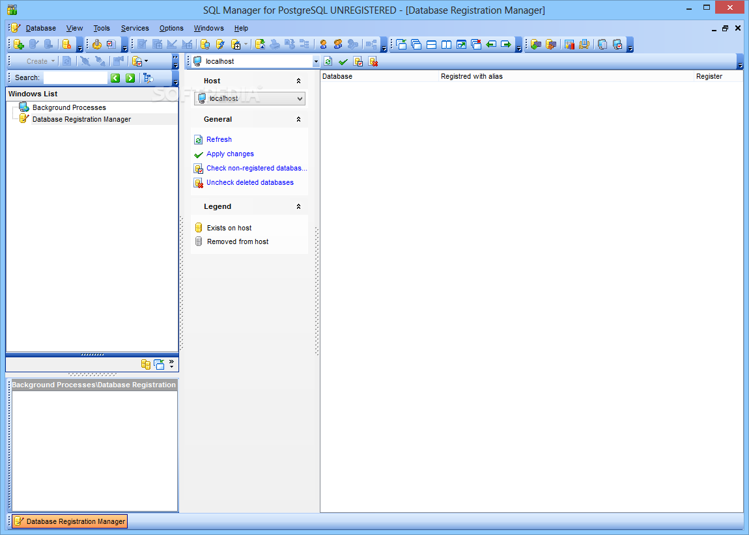Viewport: 749px width, 535px height.
Task: Click the Apply changes link
Action: coord(231,154)
